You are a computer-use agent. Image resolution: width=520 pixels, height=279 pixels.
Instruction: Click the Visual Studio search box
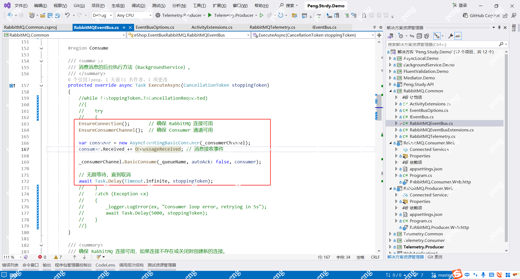click(x=289, y=5)
